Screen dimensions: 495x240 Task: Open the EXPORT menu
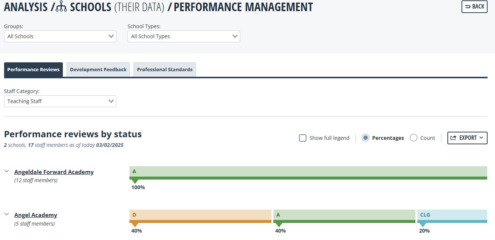(x=467, y=138)
